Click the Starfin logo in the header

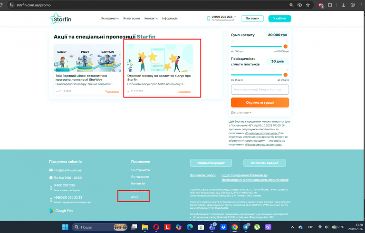60,19
